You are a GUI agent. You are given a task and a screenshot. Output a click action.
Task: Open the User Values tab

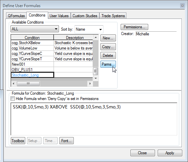pyautogui.click(x=59, y=16)
